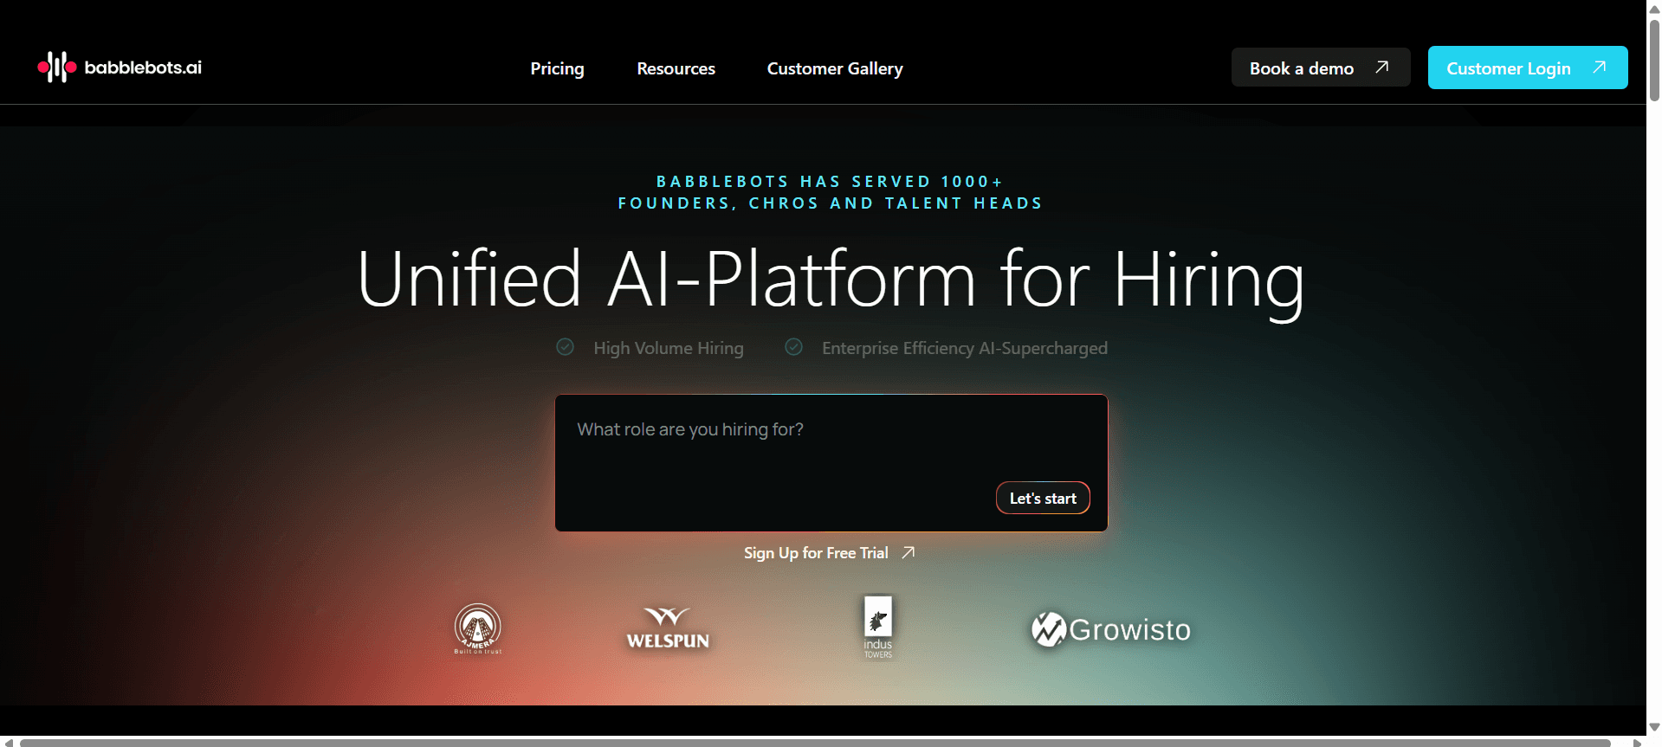Click the check mark beside Enterprise Efficiency AI-Supercharged
Image resolution: width=1662 pixels, height=747 pixels.
coord(793,347)
